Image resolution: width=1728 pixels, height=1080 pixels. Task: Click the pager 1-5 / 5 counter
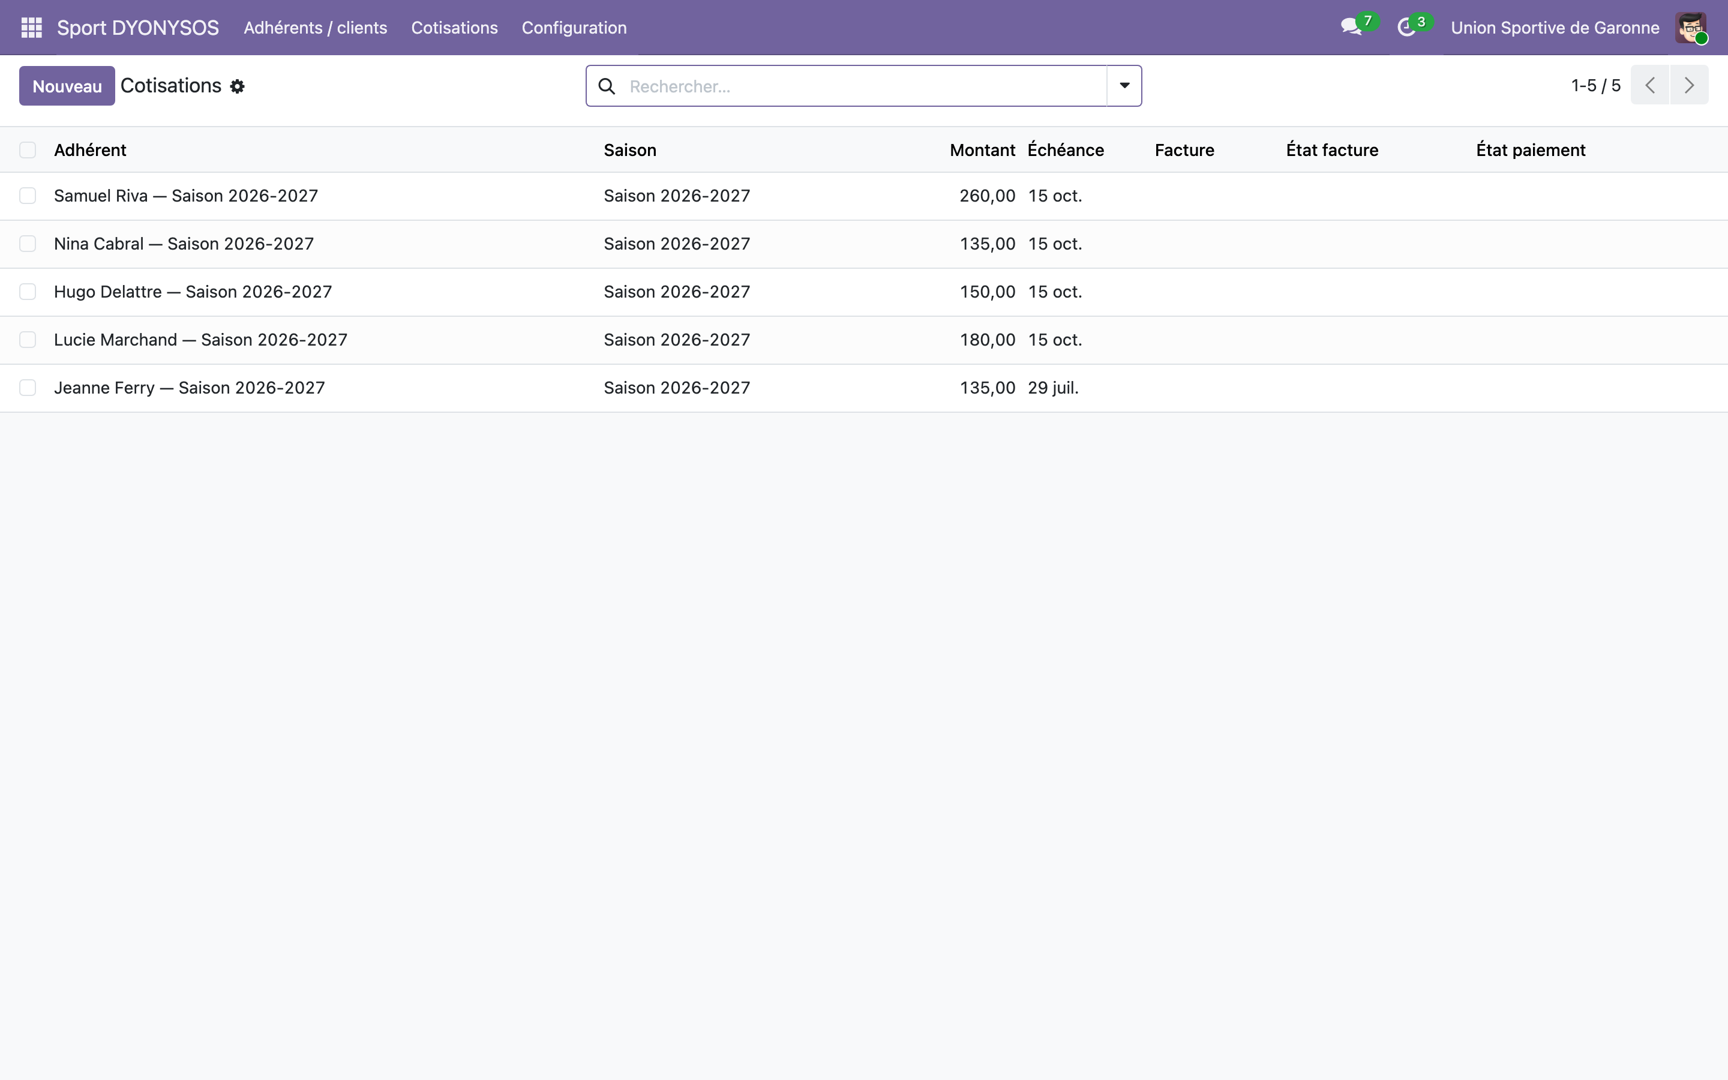point(1595,86)
